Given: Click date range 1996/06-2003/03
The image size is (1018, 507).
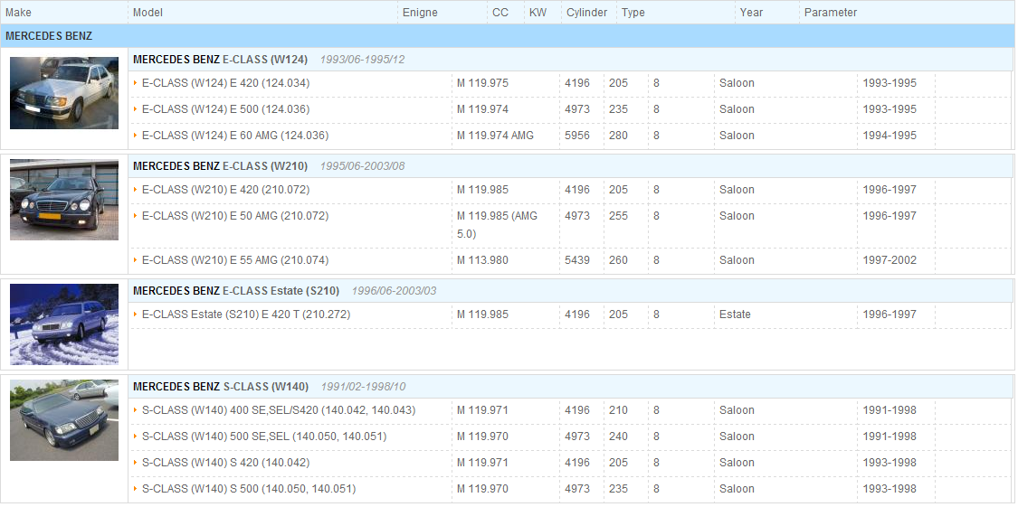Looking at the screenshot, I should [395, 291].
